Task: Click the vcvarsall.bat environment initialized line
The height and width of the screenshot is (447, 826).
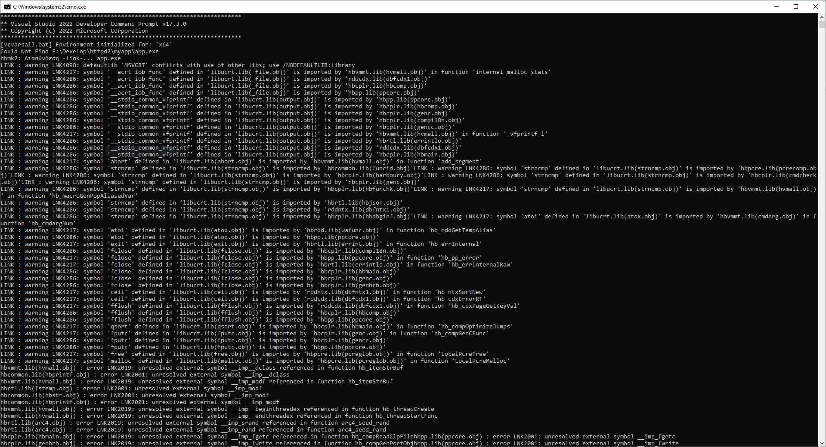Action: [86, 45]
